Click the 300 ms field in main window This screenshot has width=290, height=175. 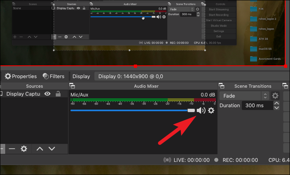(257, 106)
